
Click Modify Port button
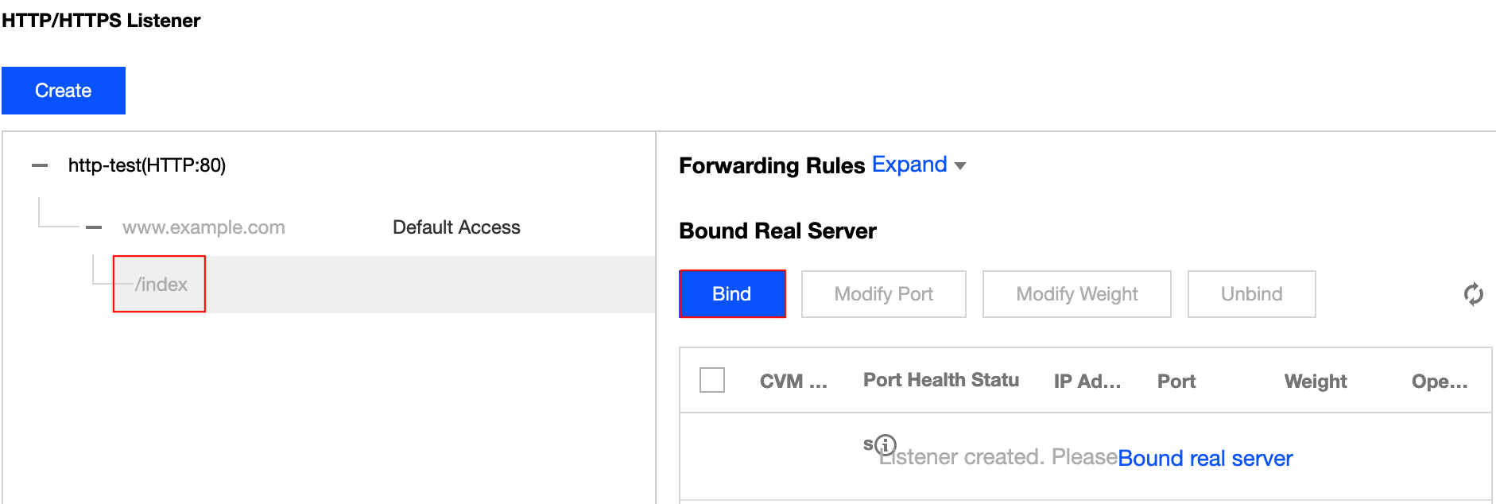[x=883, y=294]
